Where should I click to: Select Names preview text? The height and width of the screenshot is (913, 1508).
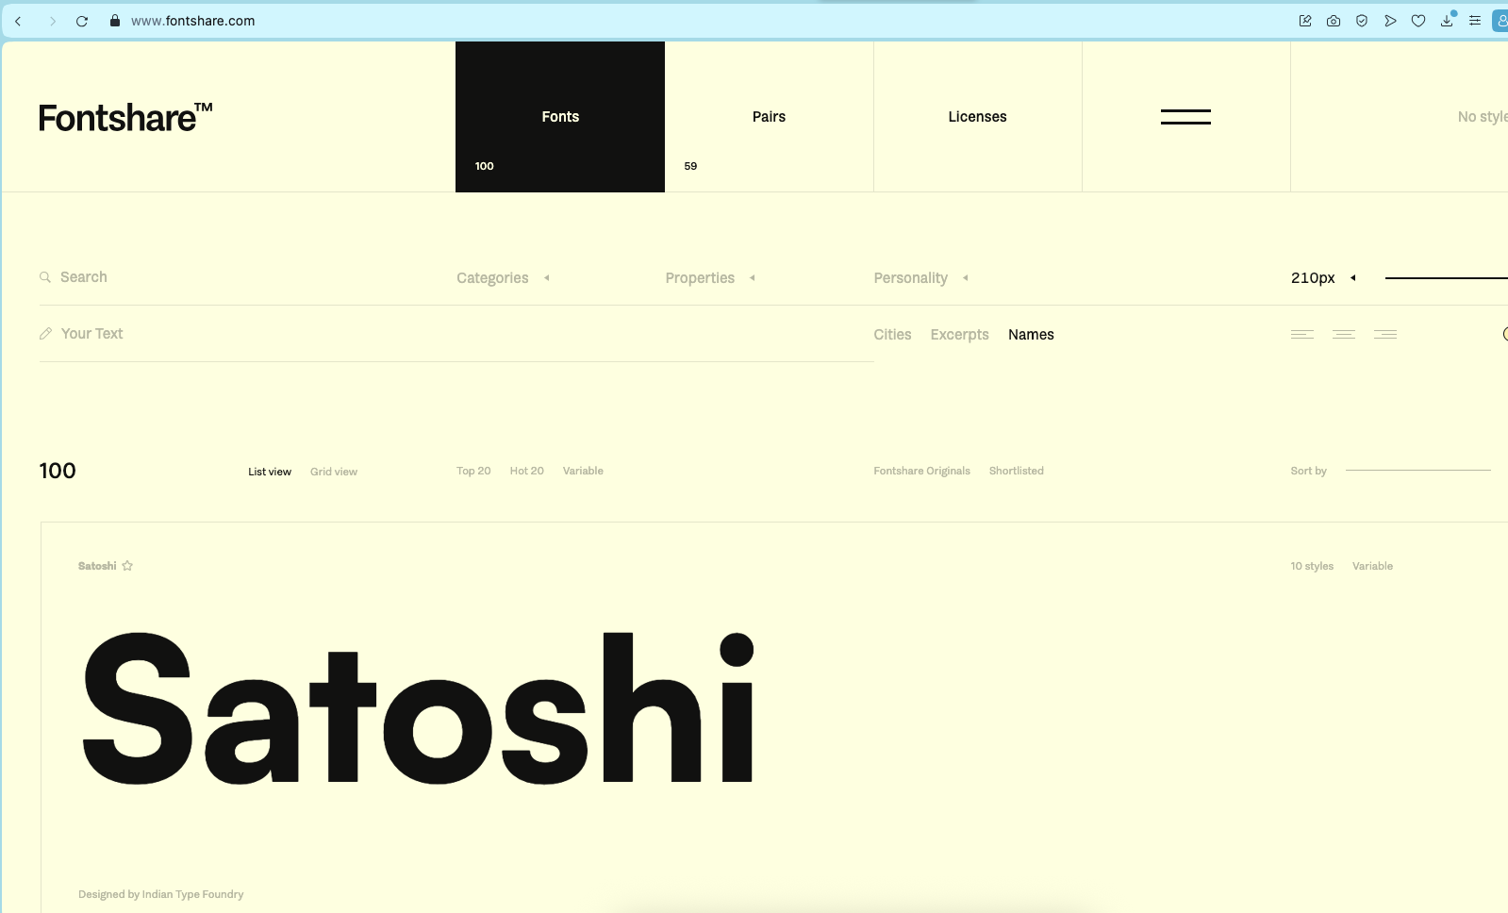coord(1031,335)
